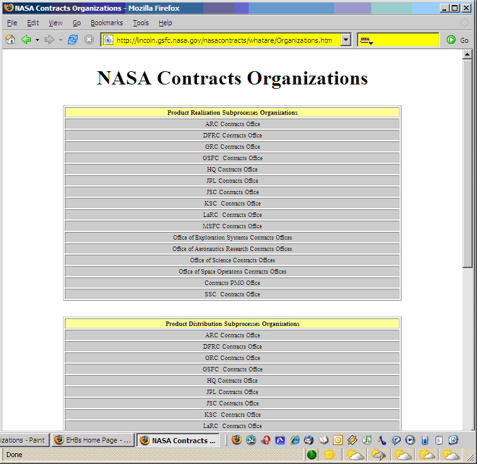Click the vertical scrollbar thumb
Viewport: 477px width, 464px height.
pos(468,163)
